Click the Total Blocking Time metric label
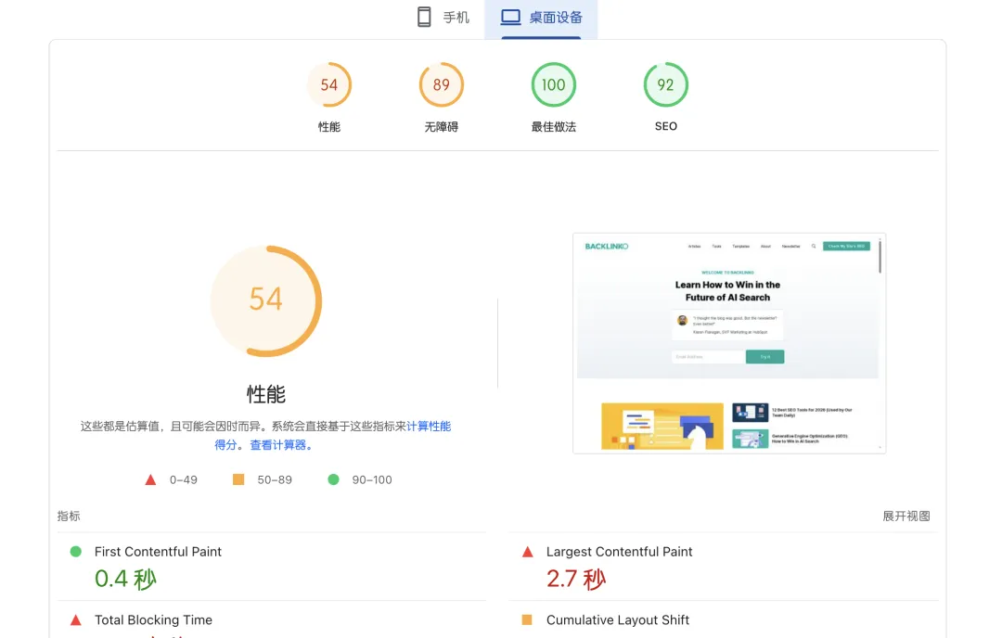This screenshot has height=638, width=1002. [153, 619]
